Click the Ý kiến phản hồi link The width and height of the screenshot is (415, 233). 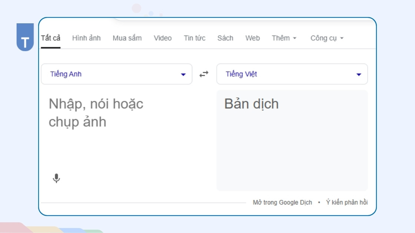pos(347,202)
